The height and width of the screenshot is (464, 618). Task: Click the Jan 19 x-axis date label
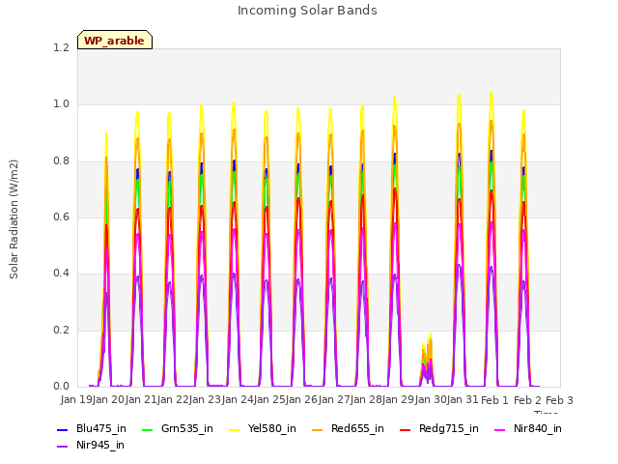76,400
